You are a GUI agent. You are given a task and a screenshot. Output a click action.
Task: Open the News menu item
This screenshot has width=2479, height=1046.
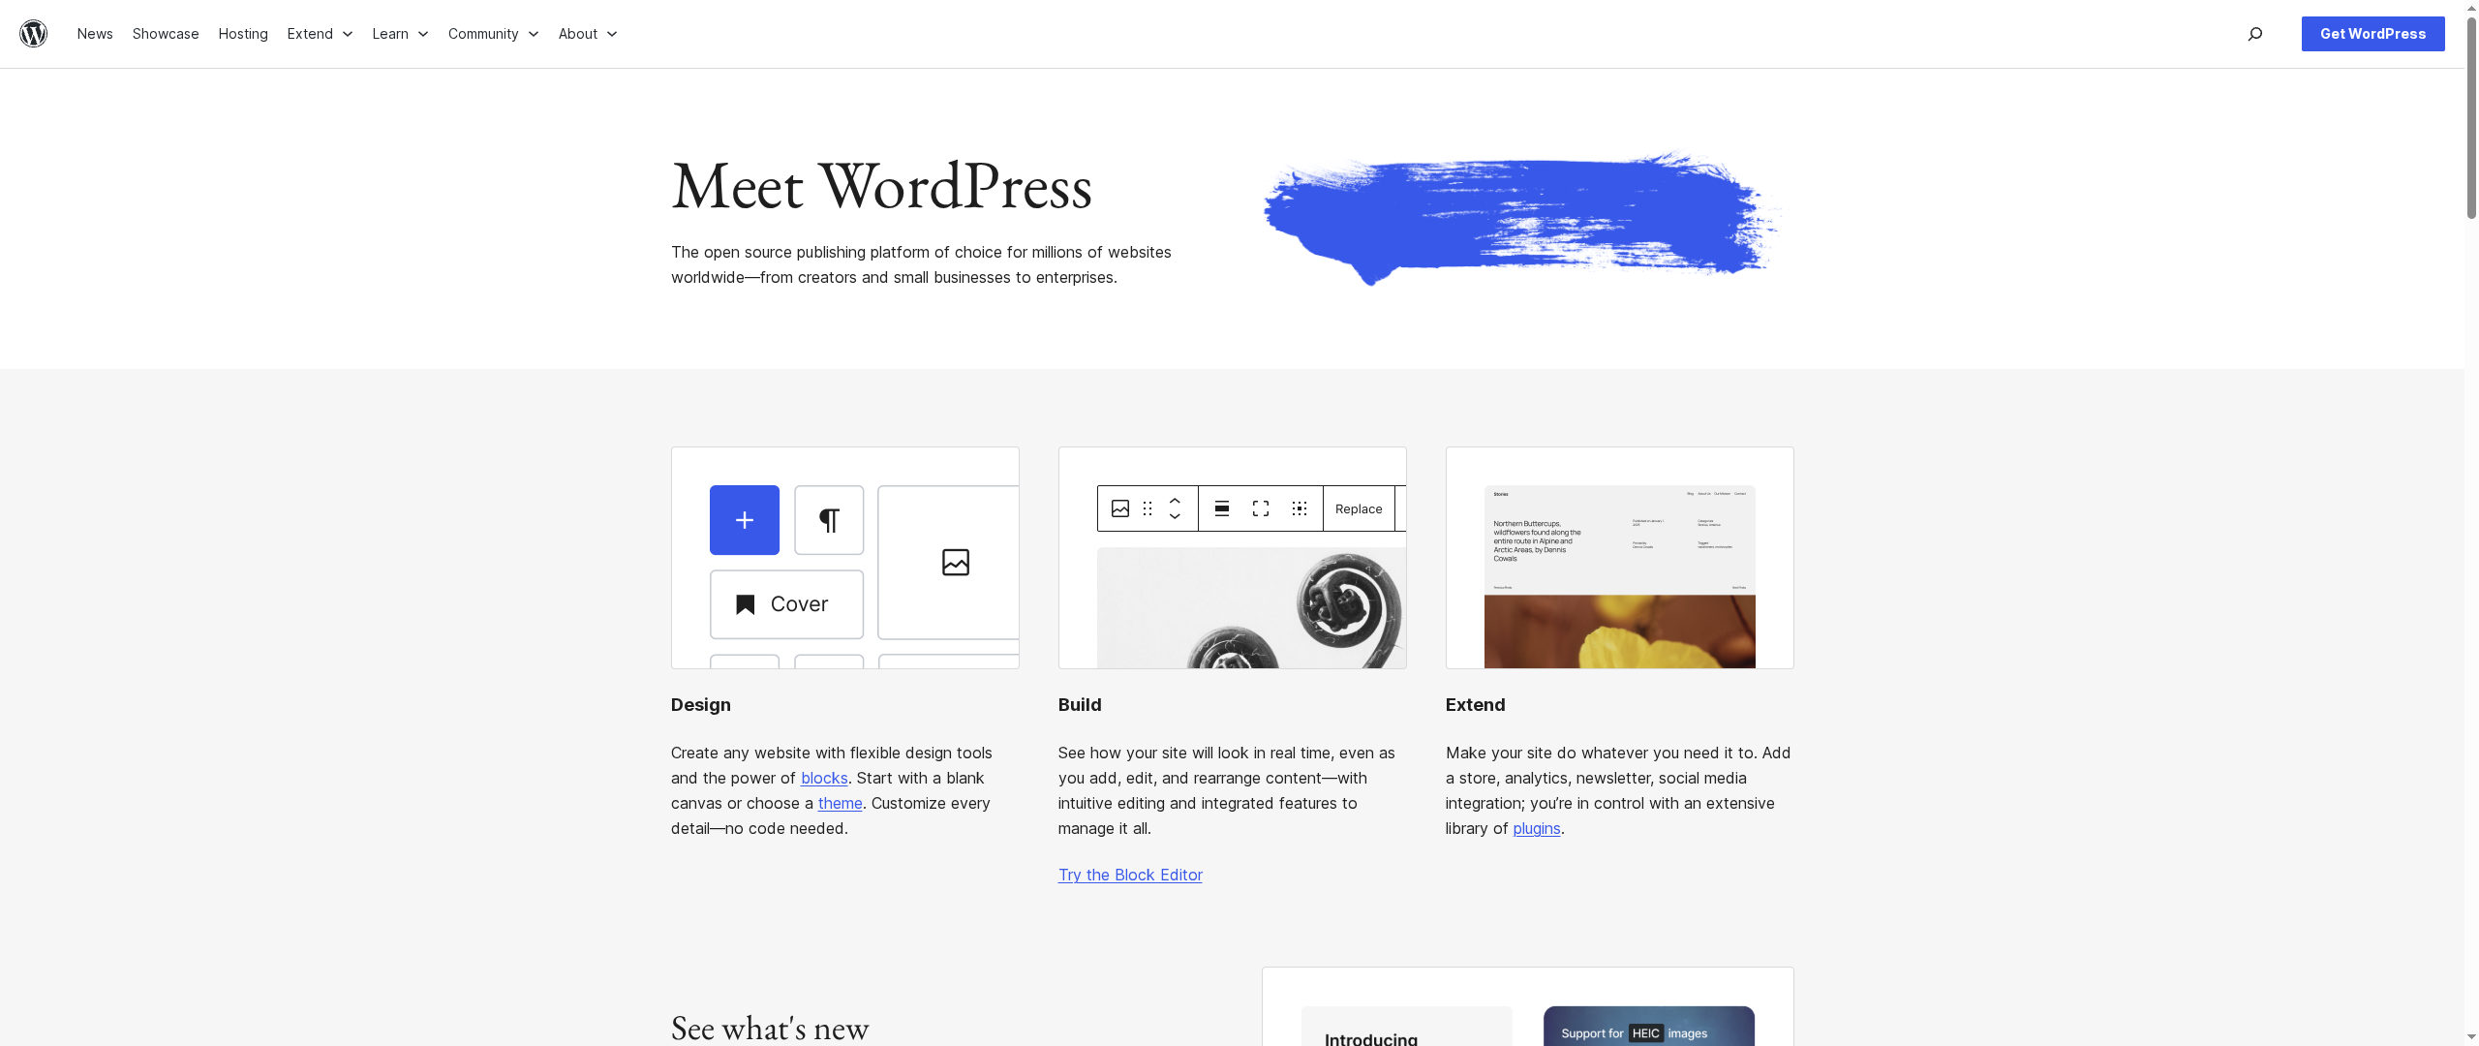click(x=95, y=34)
